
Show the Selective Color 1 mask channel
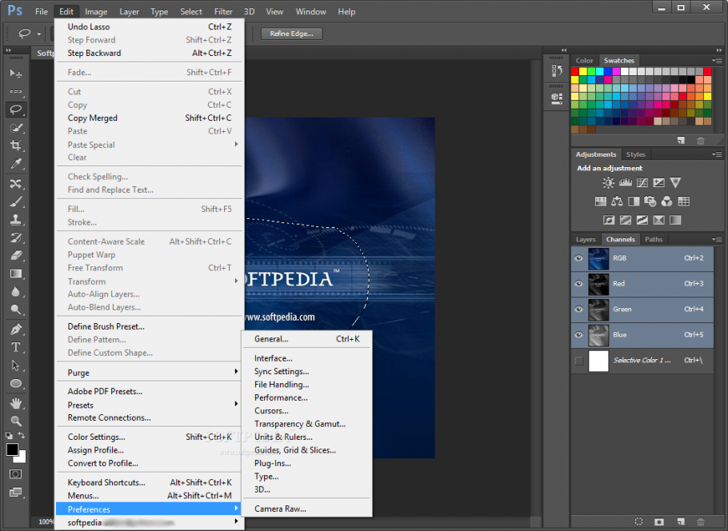coord(578,361)
